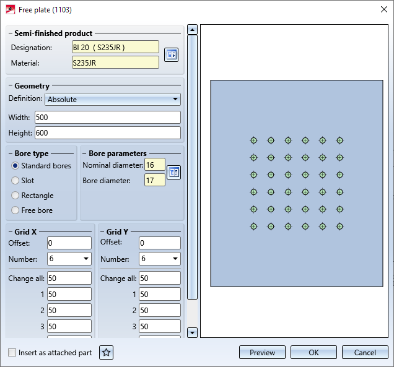Screen dimensions: 394x367
Task: Click the Free plate app icon in title bar
Action: 11,9
